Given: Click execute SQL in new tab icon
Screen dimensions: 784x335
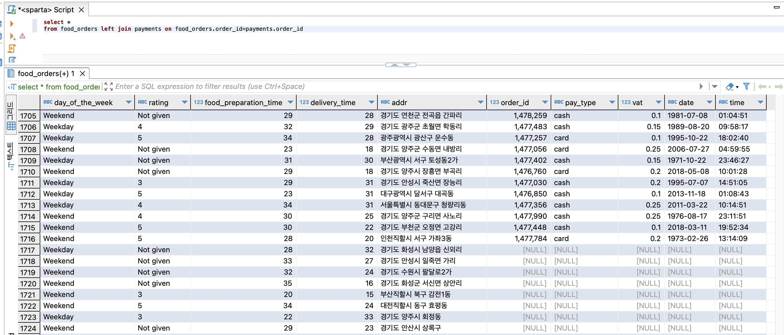Looking at the screenshot, I should click(12, 36).
